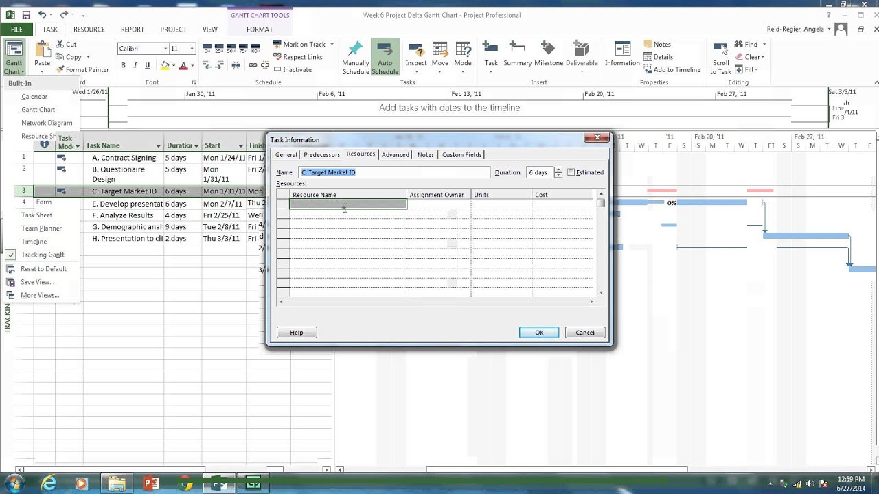Image resolution: width=879 pixels, height=494 pixels.
Task: Click the Windows Start button
Action: [x=14, y=483]
